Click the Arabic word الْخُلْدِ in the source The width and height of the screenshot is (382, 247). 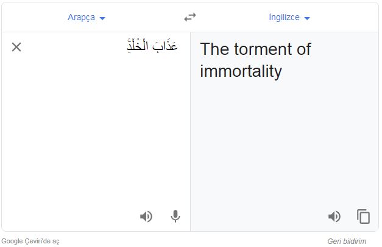click(x=138, y=46)
